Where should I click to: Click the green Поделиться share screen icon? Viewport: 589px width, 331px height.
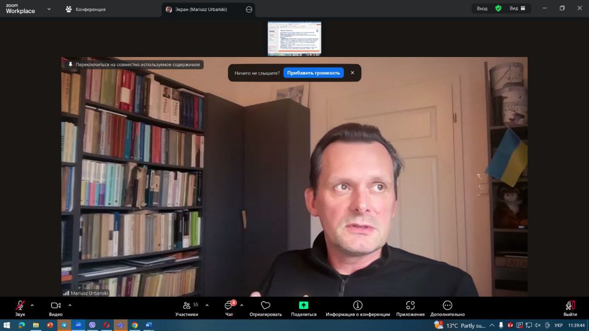303,305
